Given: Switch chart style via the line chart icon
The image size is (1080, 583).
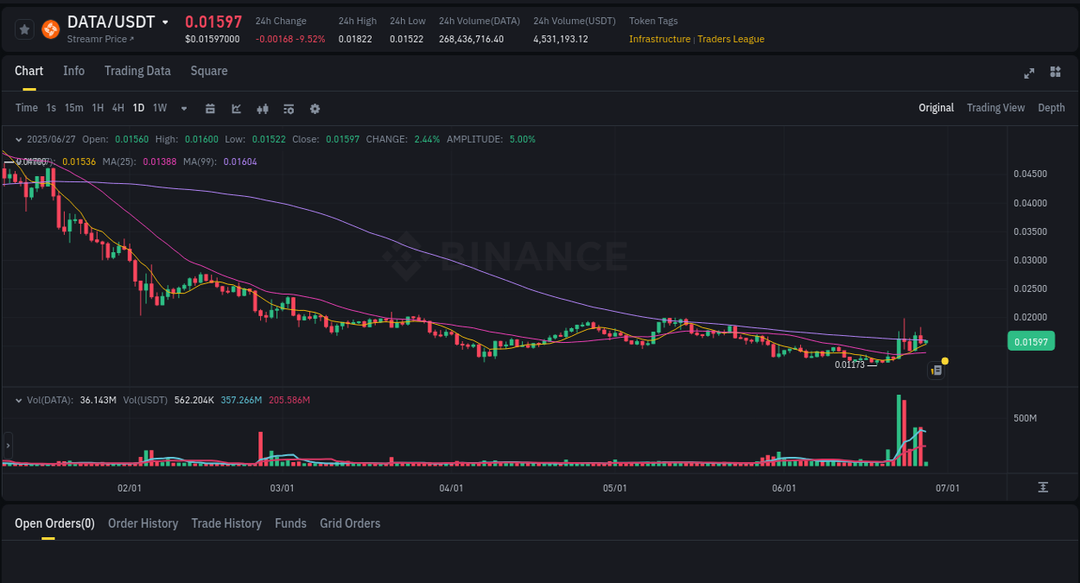Looking at the screenshot, I should (236, 108).
